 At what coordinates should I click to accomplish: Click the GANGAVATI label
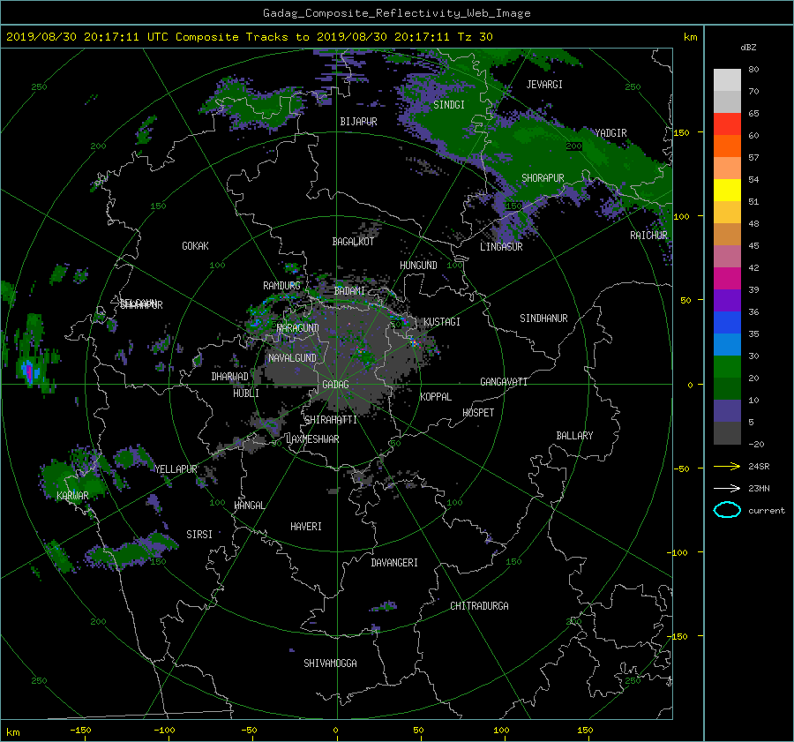tap(504, 382)
